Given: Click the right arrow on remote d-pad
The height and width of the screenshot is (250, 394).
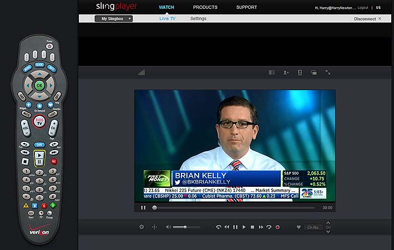Looking at the screenshot, I should coord(51,85).
